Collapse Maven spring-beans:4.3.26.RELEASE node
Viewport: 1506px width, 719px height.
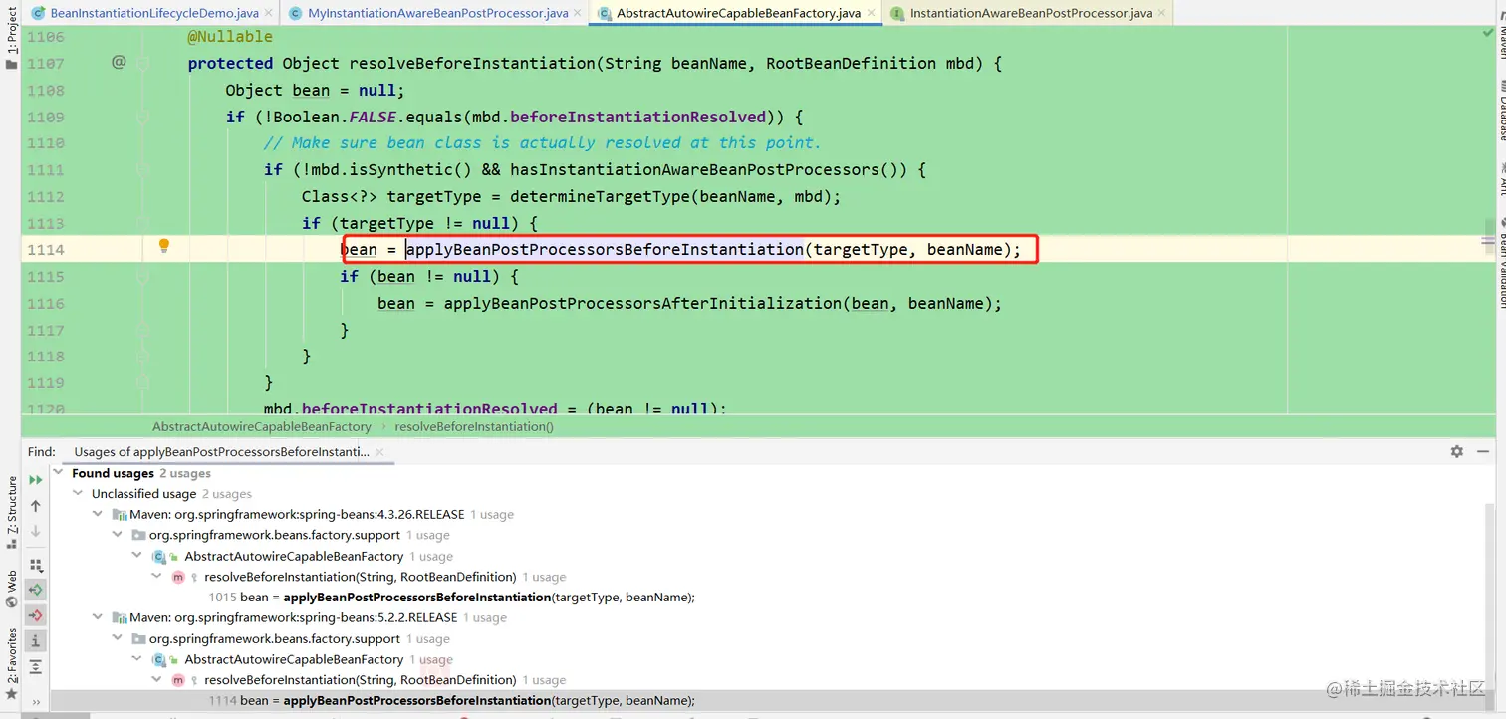[x=98, y=515]
